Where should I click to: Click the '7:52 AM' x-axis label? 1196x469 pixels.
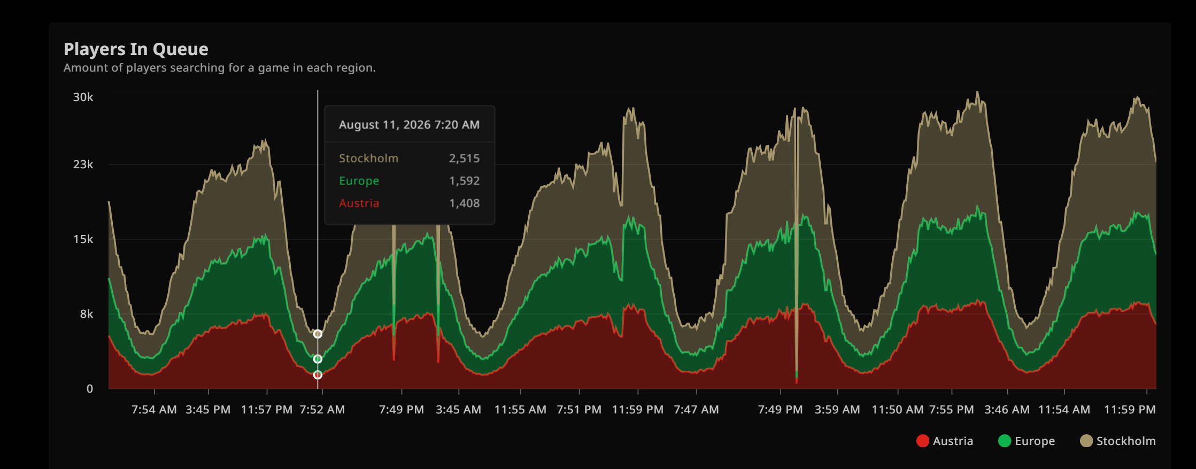point(322,409)
